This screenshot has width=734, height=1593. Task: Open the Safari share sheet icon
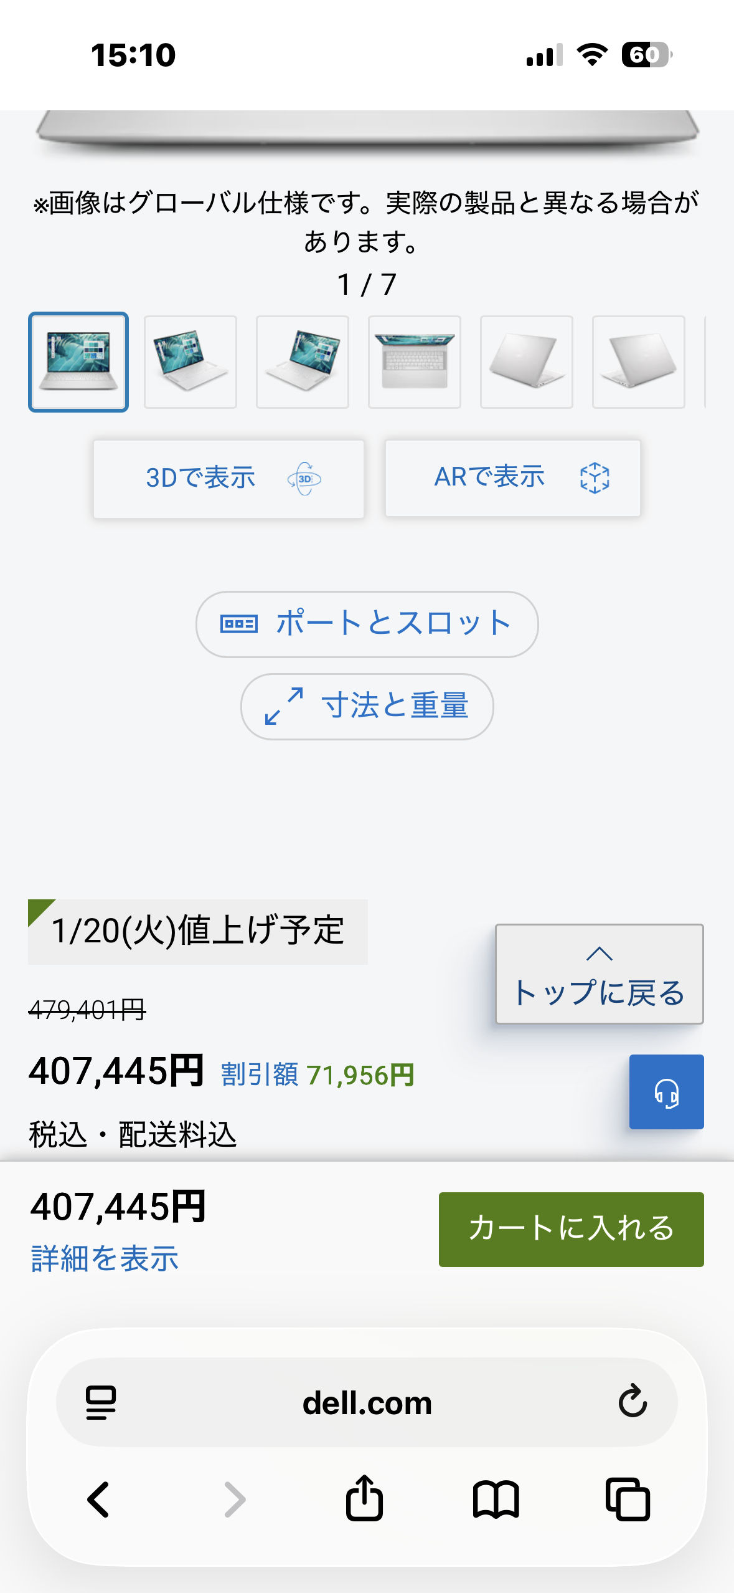click(x=364, y=1498)
